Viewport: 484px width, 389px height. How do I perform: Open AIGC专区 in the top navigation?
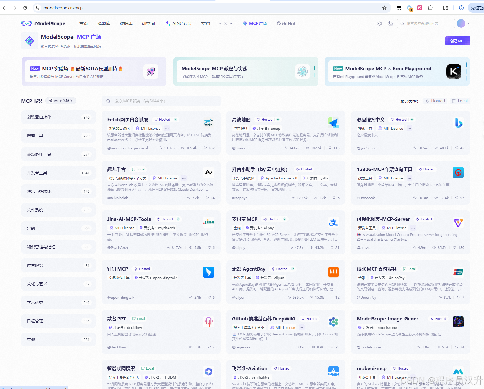point(179,24)
